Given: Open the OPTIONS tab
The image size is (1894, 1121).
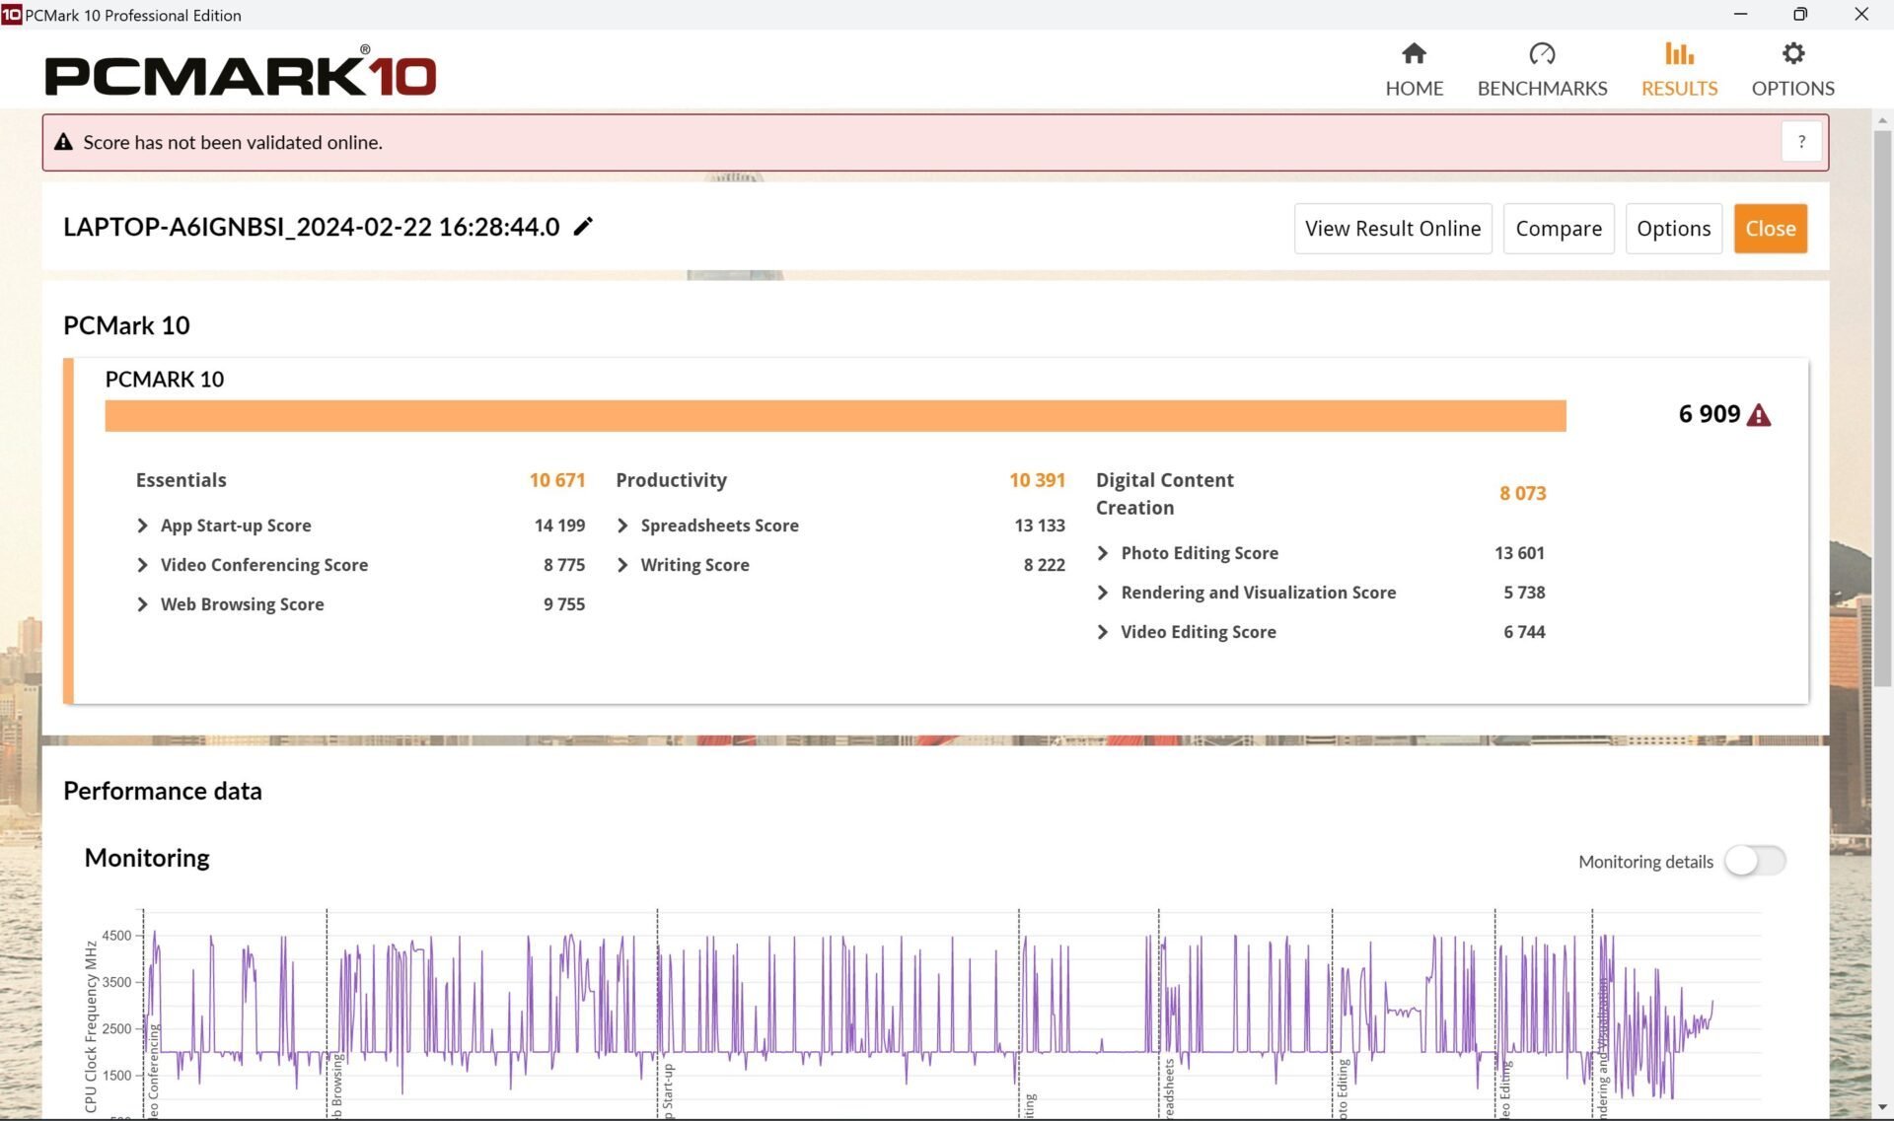Looking at the screenshot, I should pyautogui.click(x=1792, y=70).
